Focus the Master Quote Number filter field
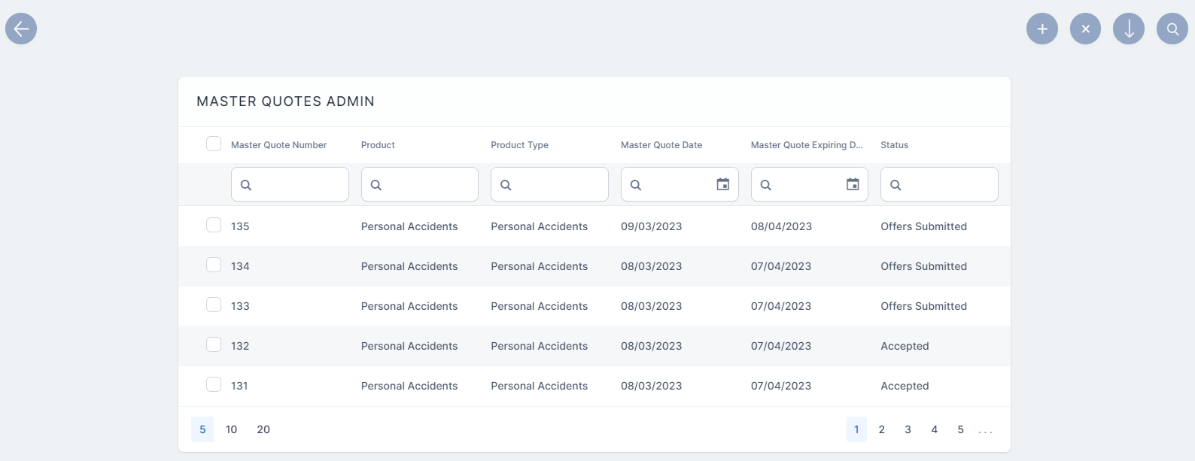The height and width of the screenshot is (461, 1195). click(x=297, y=184)
